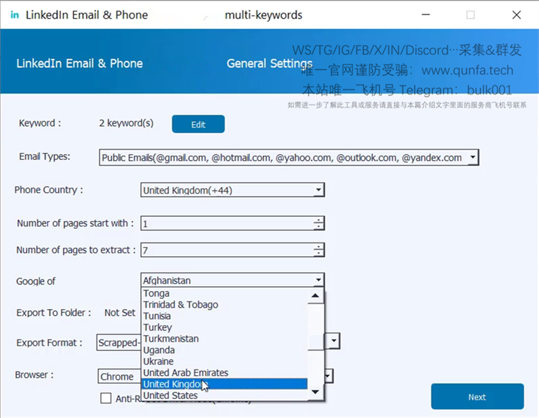
Task: Switch to the General Settings tab
Action: coord(269,63)
